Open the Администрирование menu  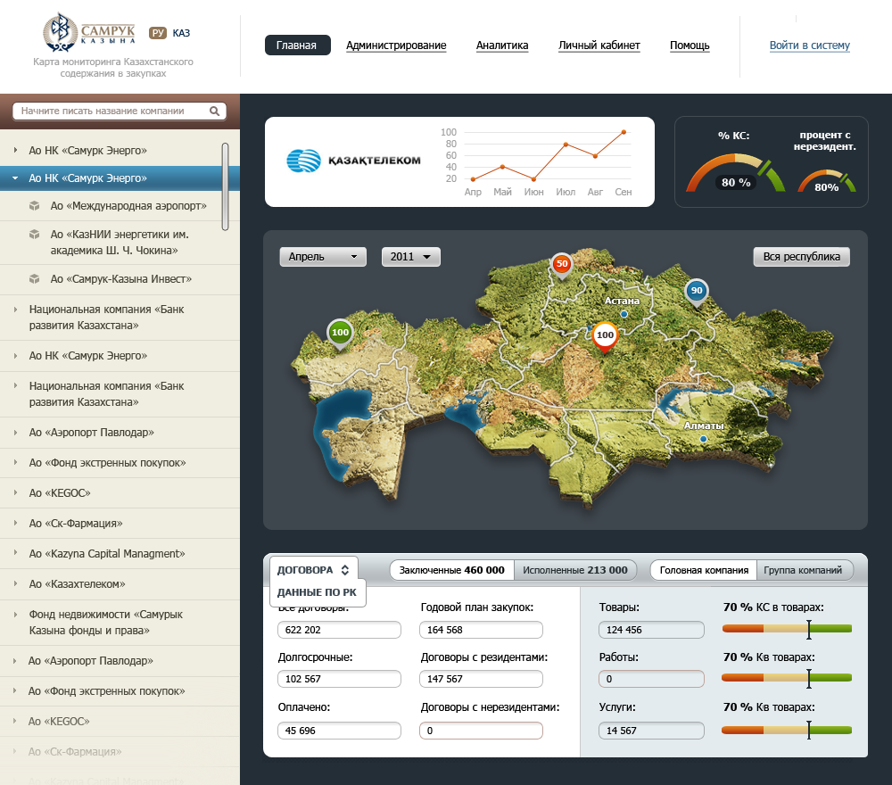[x=396, y=45]
